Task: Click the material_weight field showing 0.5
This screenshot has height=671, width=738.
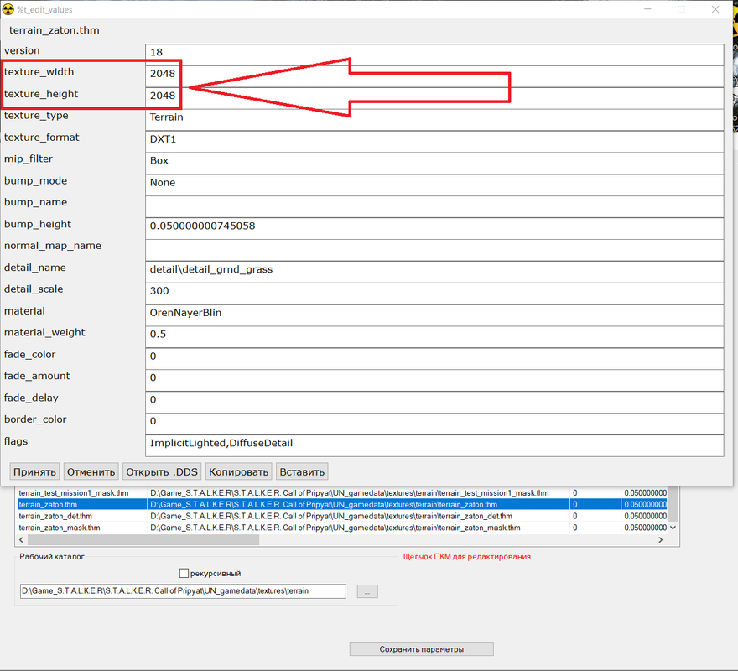Action: [x=434, y=337]
